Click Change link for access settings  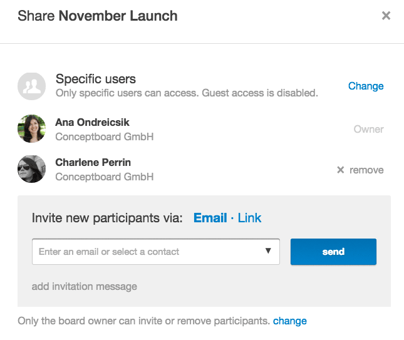click(x=366, y=86)
